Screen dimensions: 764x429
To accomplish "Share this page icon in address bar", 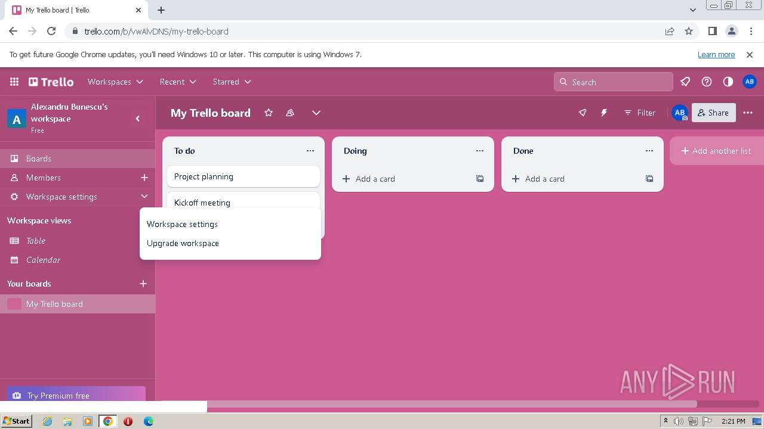I will click(x=670, y=31).
